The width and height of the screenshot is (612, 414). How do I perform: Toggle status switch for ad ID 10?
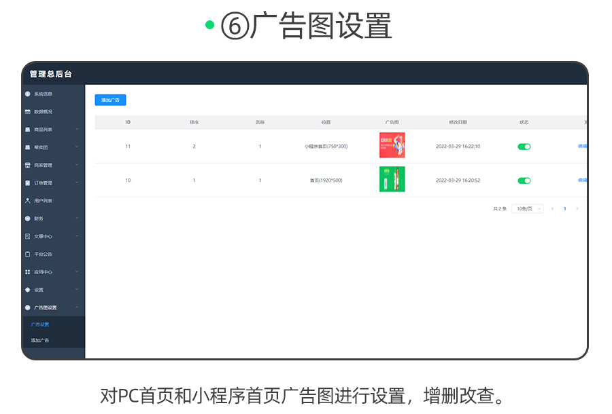click(524, 181)
